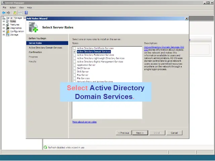Select the Storage tree item label
The width and height of the screenshot is (215, 161).
pos(14,35)
